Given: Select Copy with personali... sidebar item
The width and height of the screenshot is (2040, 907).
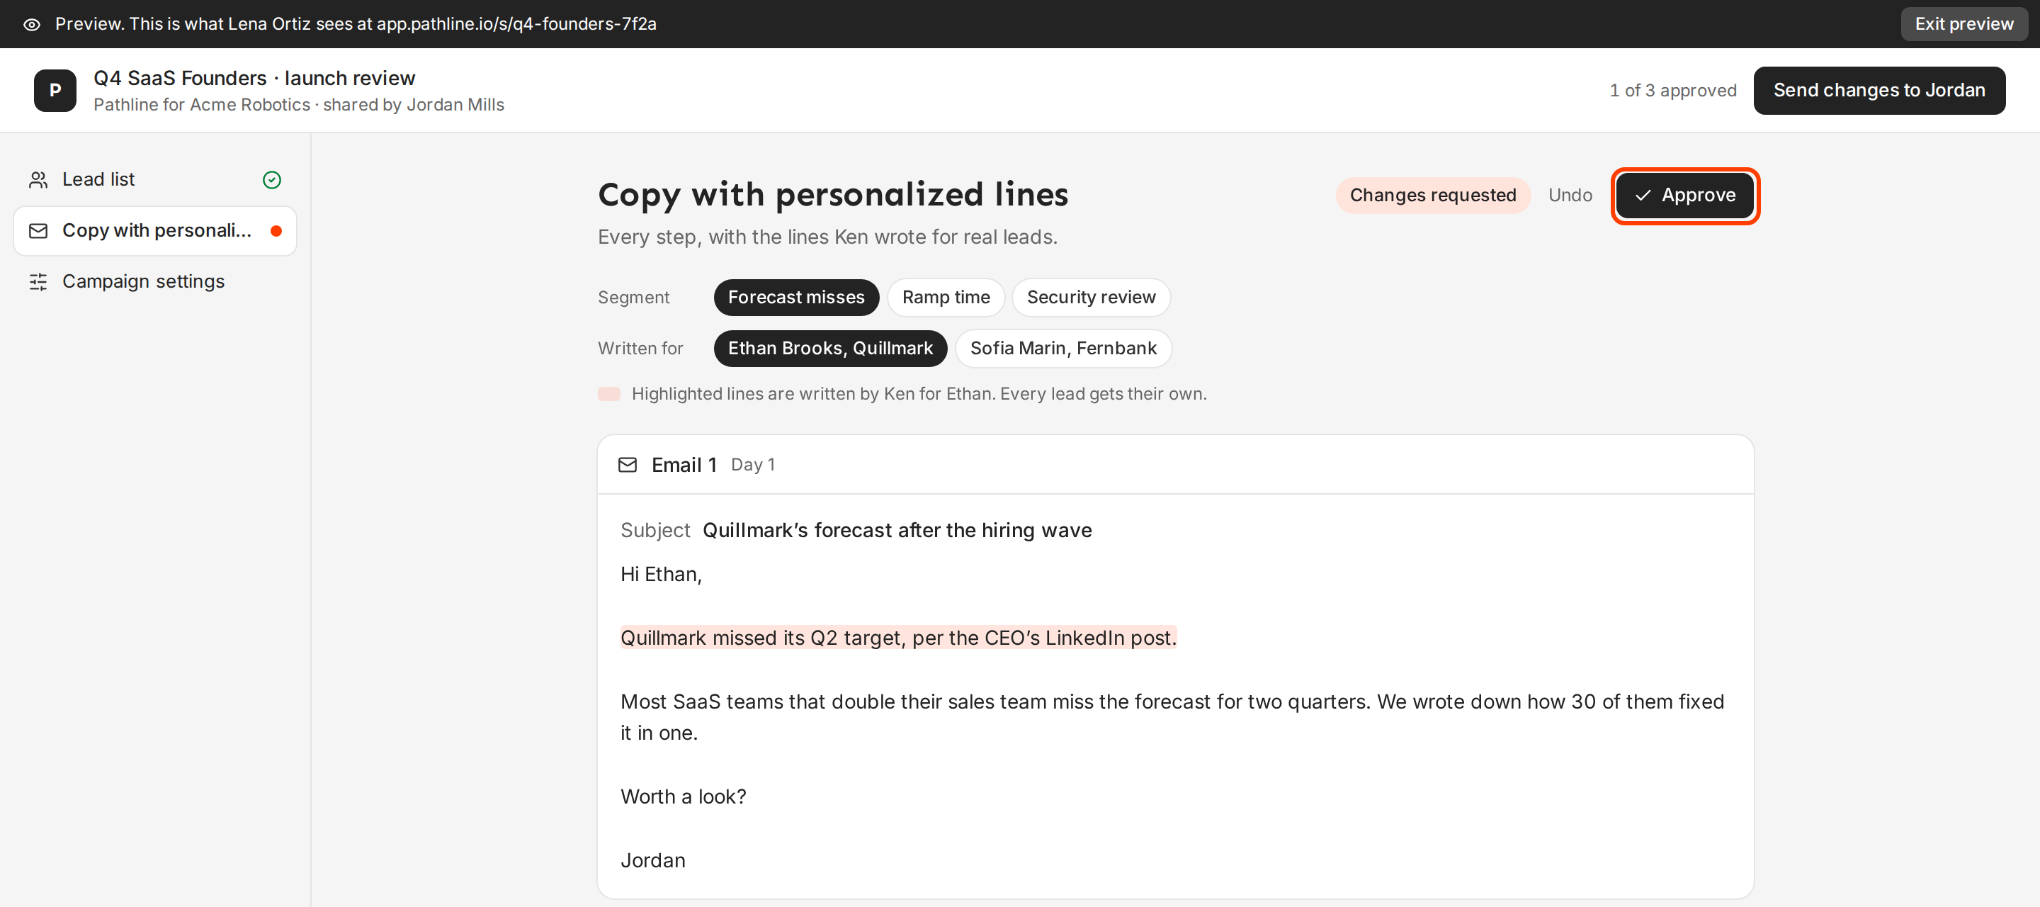Looking at the screenshot, I should pos(155,230).
